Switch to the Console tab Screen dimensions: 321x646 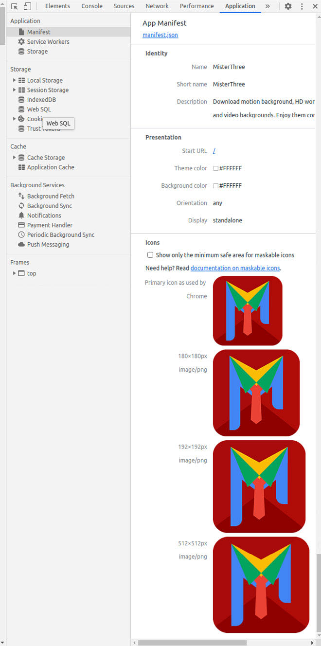(x=92, y=6)
